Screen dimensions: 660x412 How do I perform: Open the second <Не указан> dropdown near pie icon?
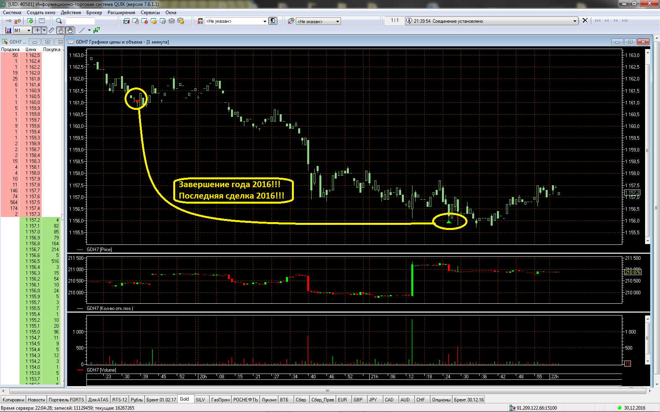coord(338,22)
